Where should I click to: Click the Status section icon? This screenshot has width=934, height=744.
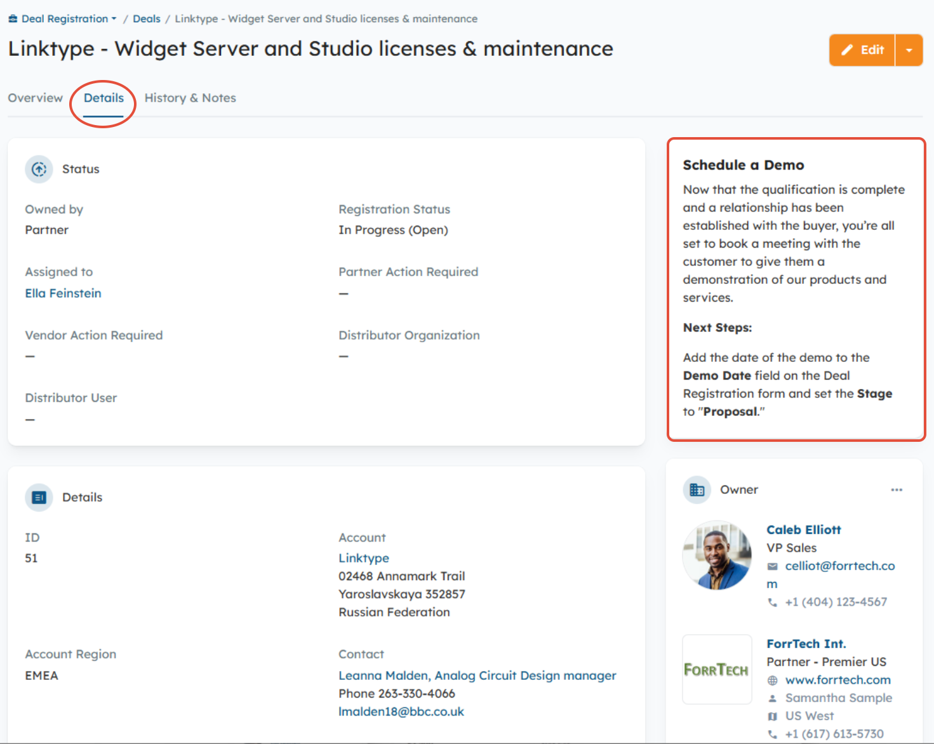click(x=39, y=169)
